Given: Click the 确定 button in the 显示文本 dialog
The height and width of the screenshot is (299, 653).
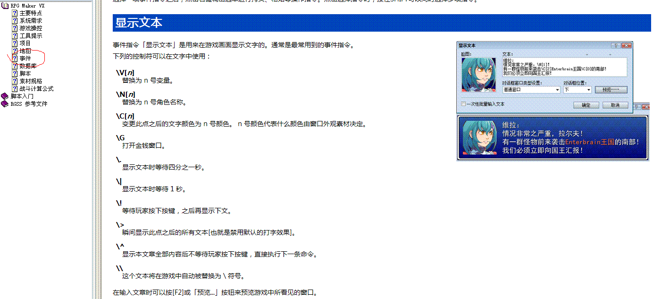Looking at the screenshot, I should tap(586, 105).
